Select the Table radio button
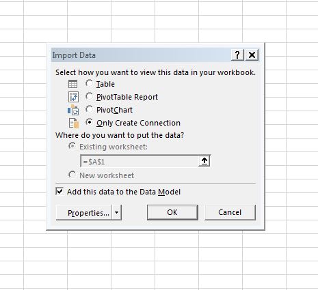Viewport: 318px width, 290px height. click(89, 83)
